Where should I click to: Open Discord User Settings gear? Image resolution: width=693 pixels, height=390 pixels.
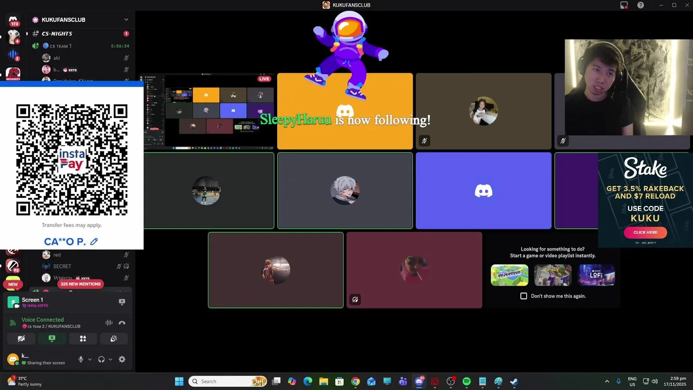click(122, 359)
